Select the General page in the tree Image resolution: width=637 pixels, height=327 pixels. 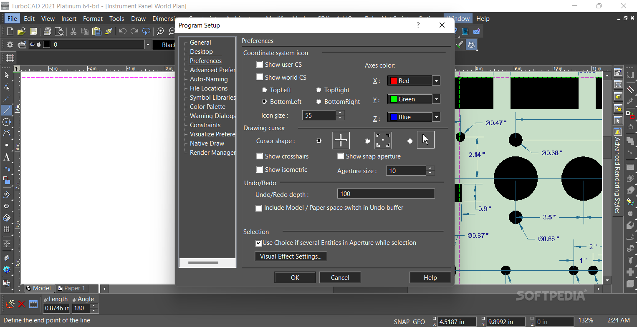click(200, 43)
